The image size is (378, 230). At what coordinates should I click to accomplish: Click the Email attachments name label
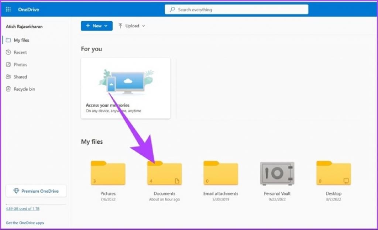[x=221, y=194]
